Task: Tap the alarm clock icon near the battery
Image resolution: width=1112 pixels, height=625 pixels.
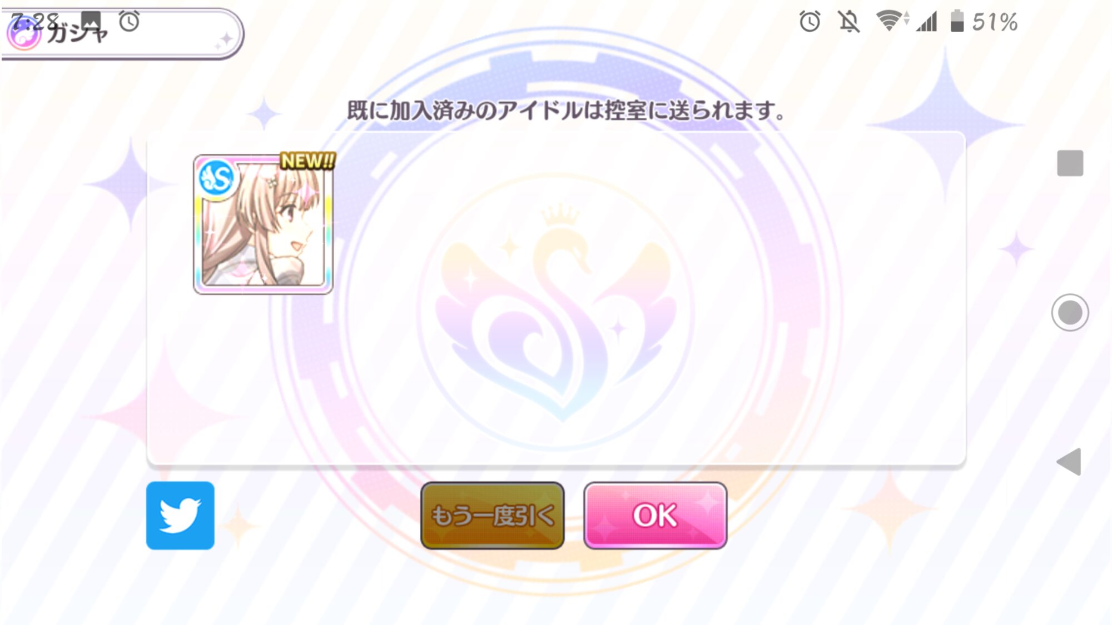Action: pos(810,22)
